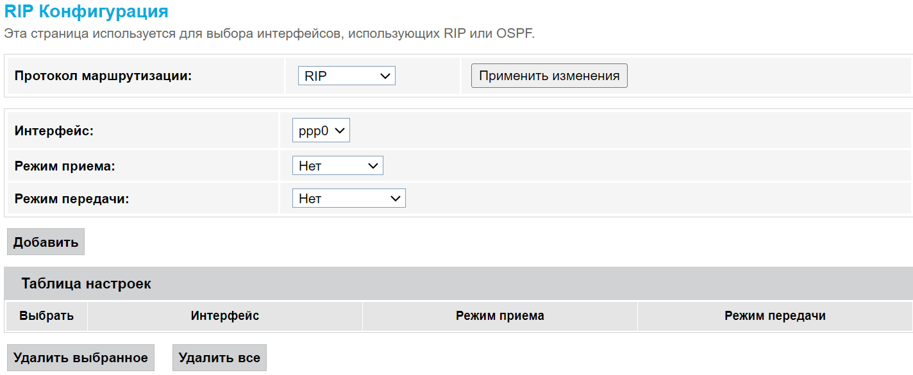Click the Выбрать column header
913x375 pixels.
click(x=46, y=316)
